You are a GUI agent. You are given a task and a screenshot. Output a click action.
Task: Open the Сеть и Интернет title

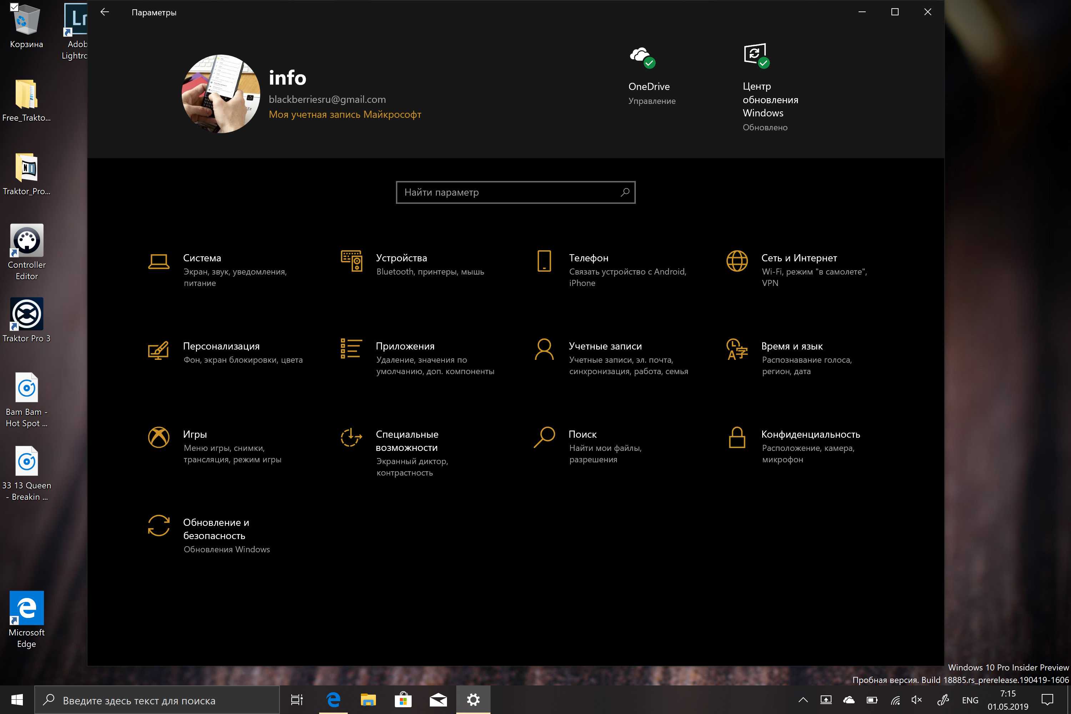(799, 258)
